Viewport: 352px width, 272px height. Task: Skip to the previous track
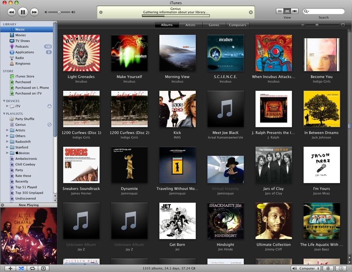(x=12, y=12)
